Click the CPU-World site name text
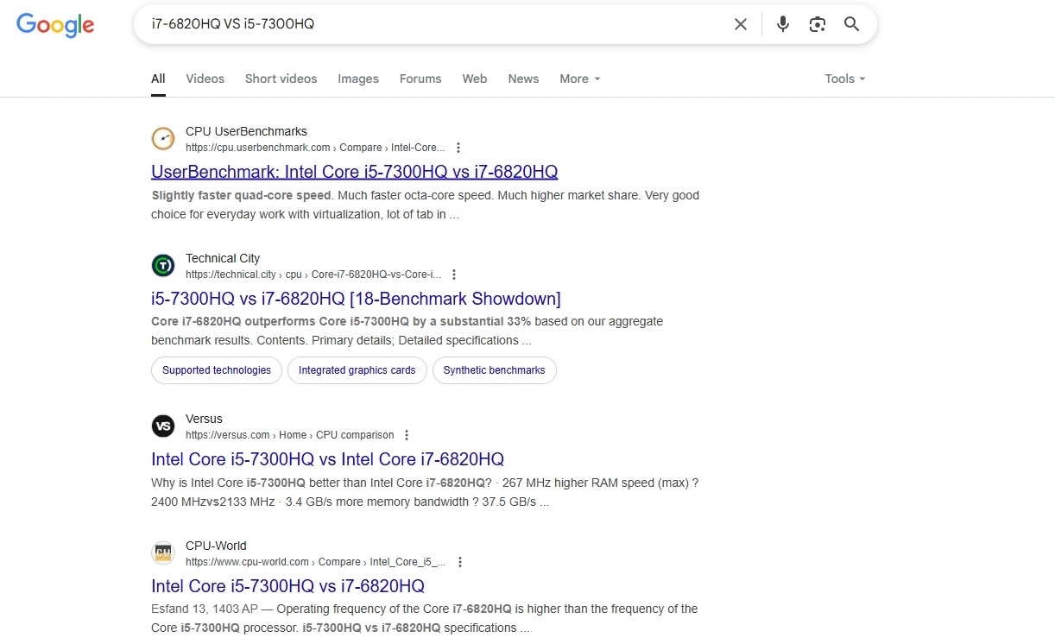The image size is (1055, 644). 216,546
